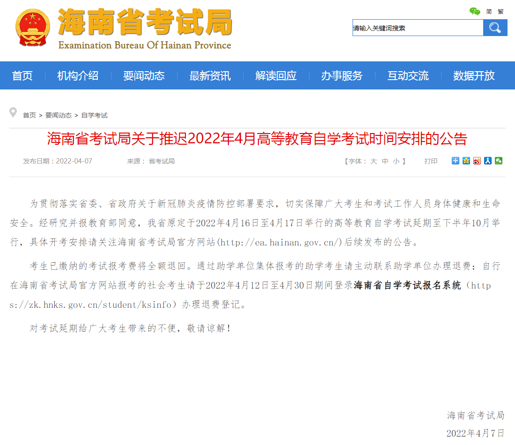Open the 最新资讯 navigation menu
Viewport: 515px width, 445px height.
tap(210, 75)
